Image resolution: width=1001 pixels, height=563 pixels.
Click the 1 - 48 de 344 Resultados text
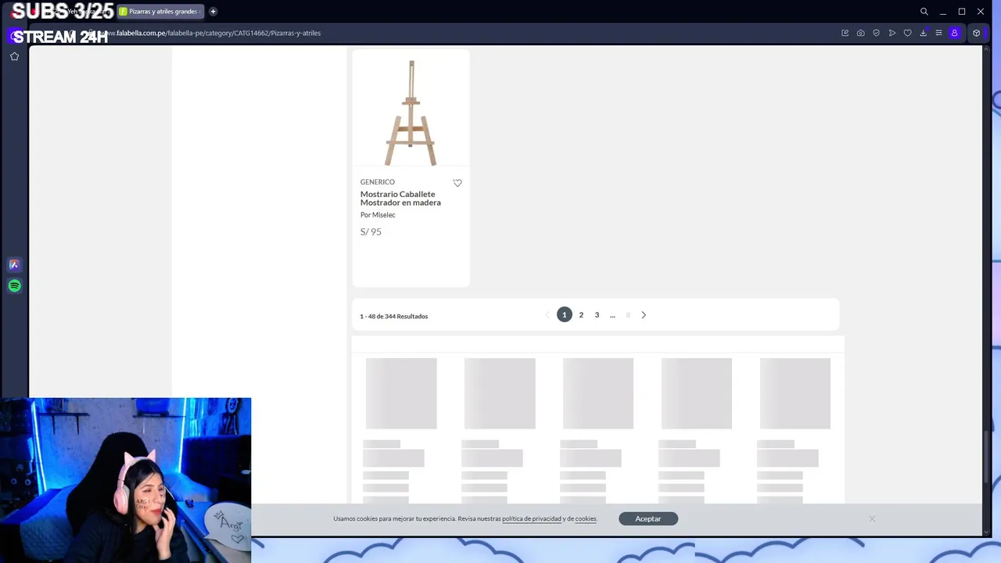pos(394,316)
